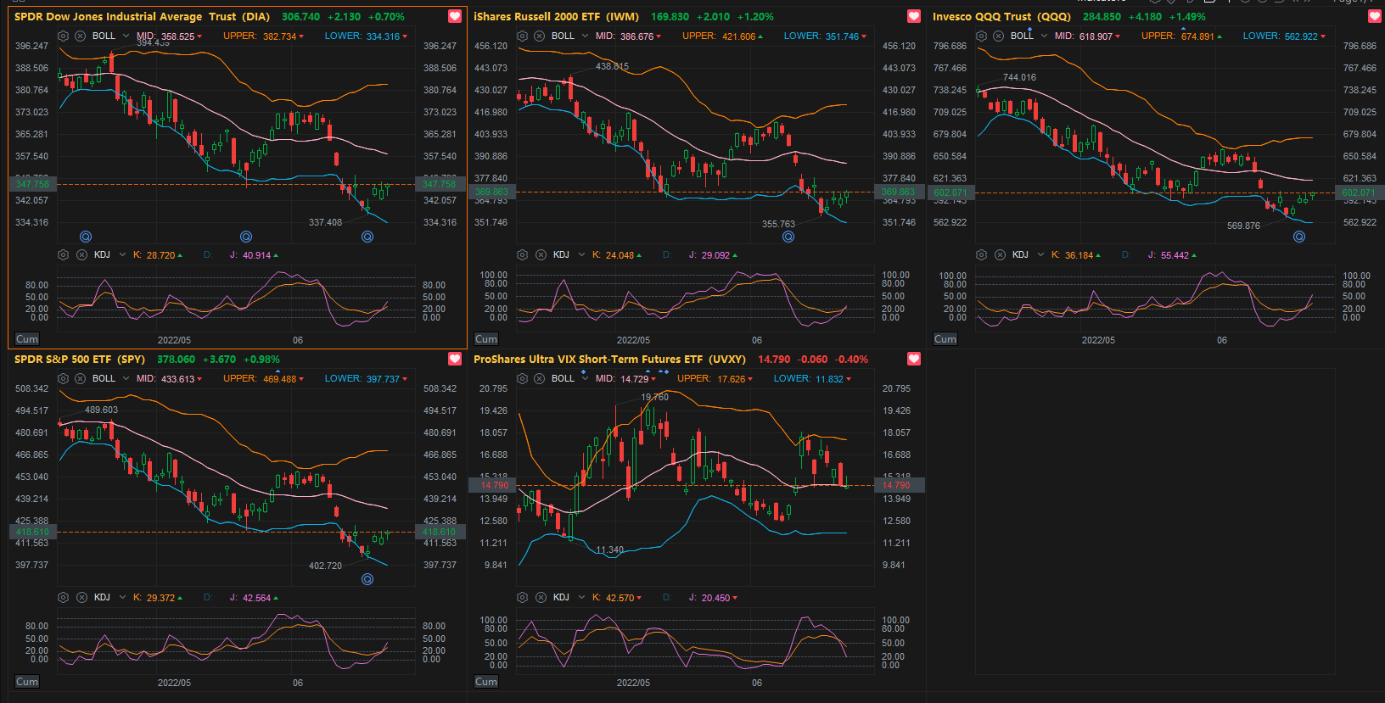The height and width of the screenshot is (703, 1385).
Task: Open BOLL indicator settings gear on DIA chart
Action: point(63,36)
